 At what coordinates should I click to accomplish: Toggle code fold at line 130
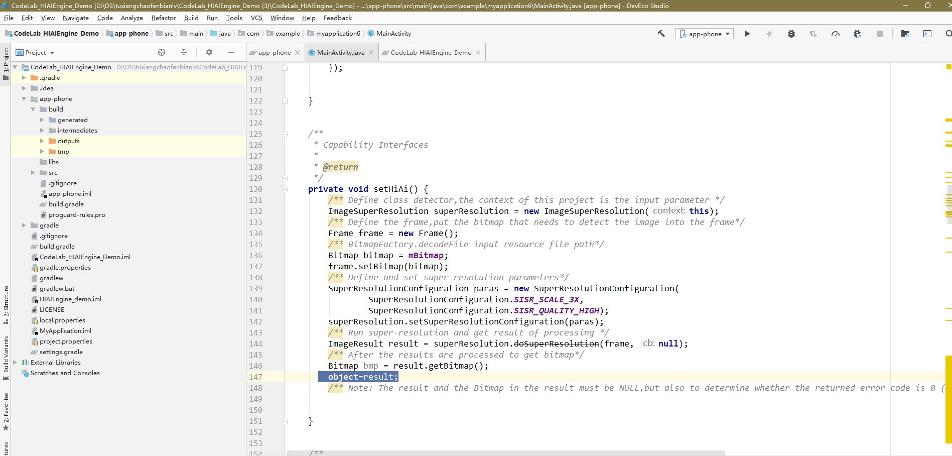point(285,189)
